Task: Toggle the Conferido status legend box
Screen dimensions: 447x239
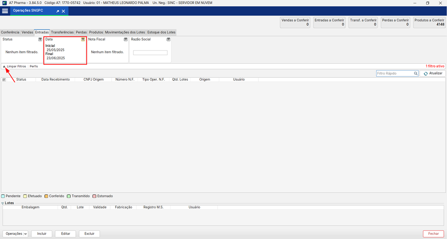Action: (46, 196)
